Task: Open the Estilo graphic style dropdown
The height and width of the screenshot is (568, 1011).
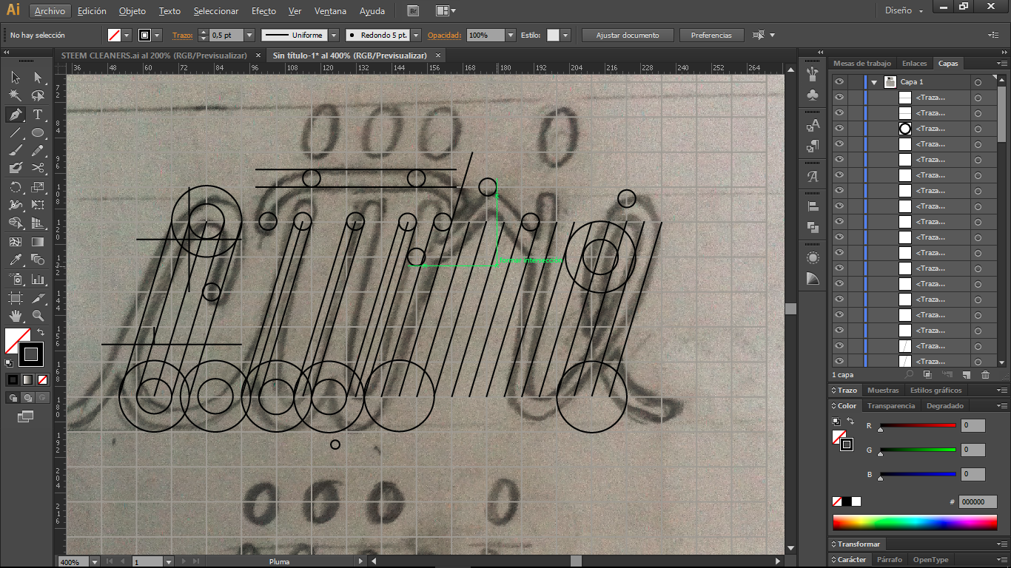Action: tap(565, 35)
